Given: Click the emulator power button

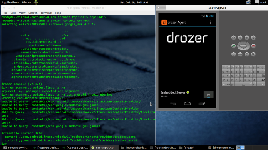Looking at the screenshot, I should click(253, 38).
